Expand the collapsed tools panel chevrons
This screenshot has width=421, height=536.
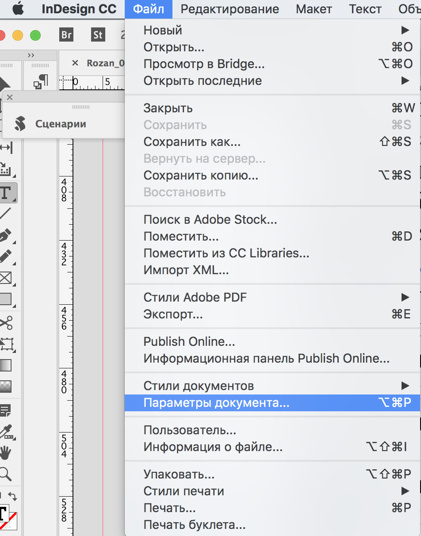click(31, 55)
